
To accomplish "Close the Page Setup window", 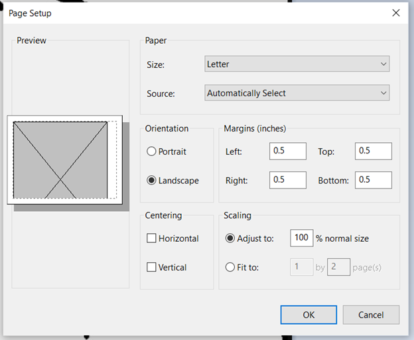I will 396,13.
